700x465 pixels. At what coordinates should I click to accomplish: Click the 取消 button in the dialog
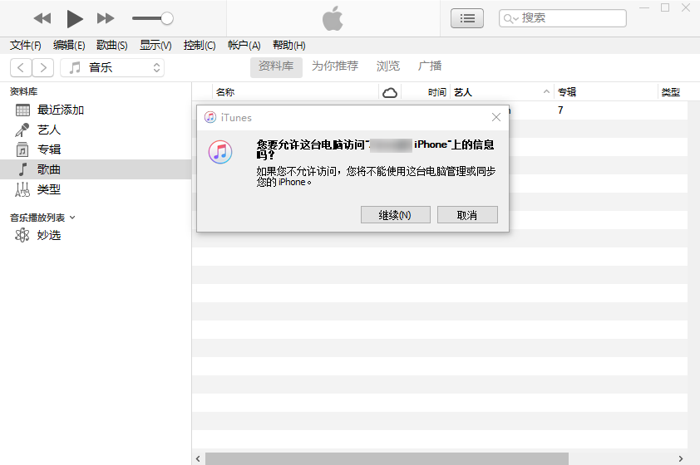(x=467, y=215)
